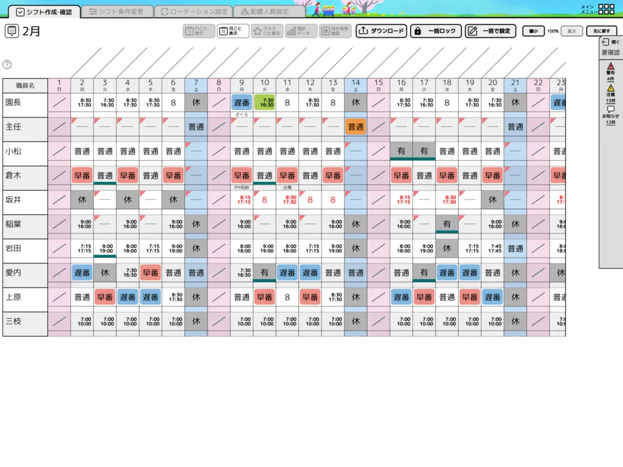This screenshot has width=623, height=467.
Task: Click the 10 火 date column header
Action: pos(265,85)
